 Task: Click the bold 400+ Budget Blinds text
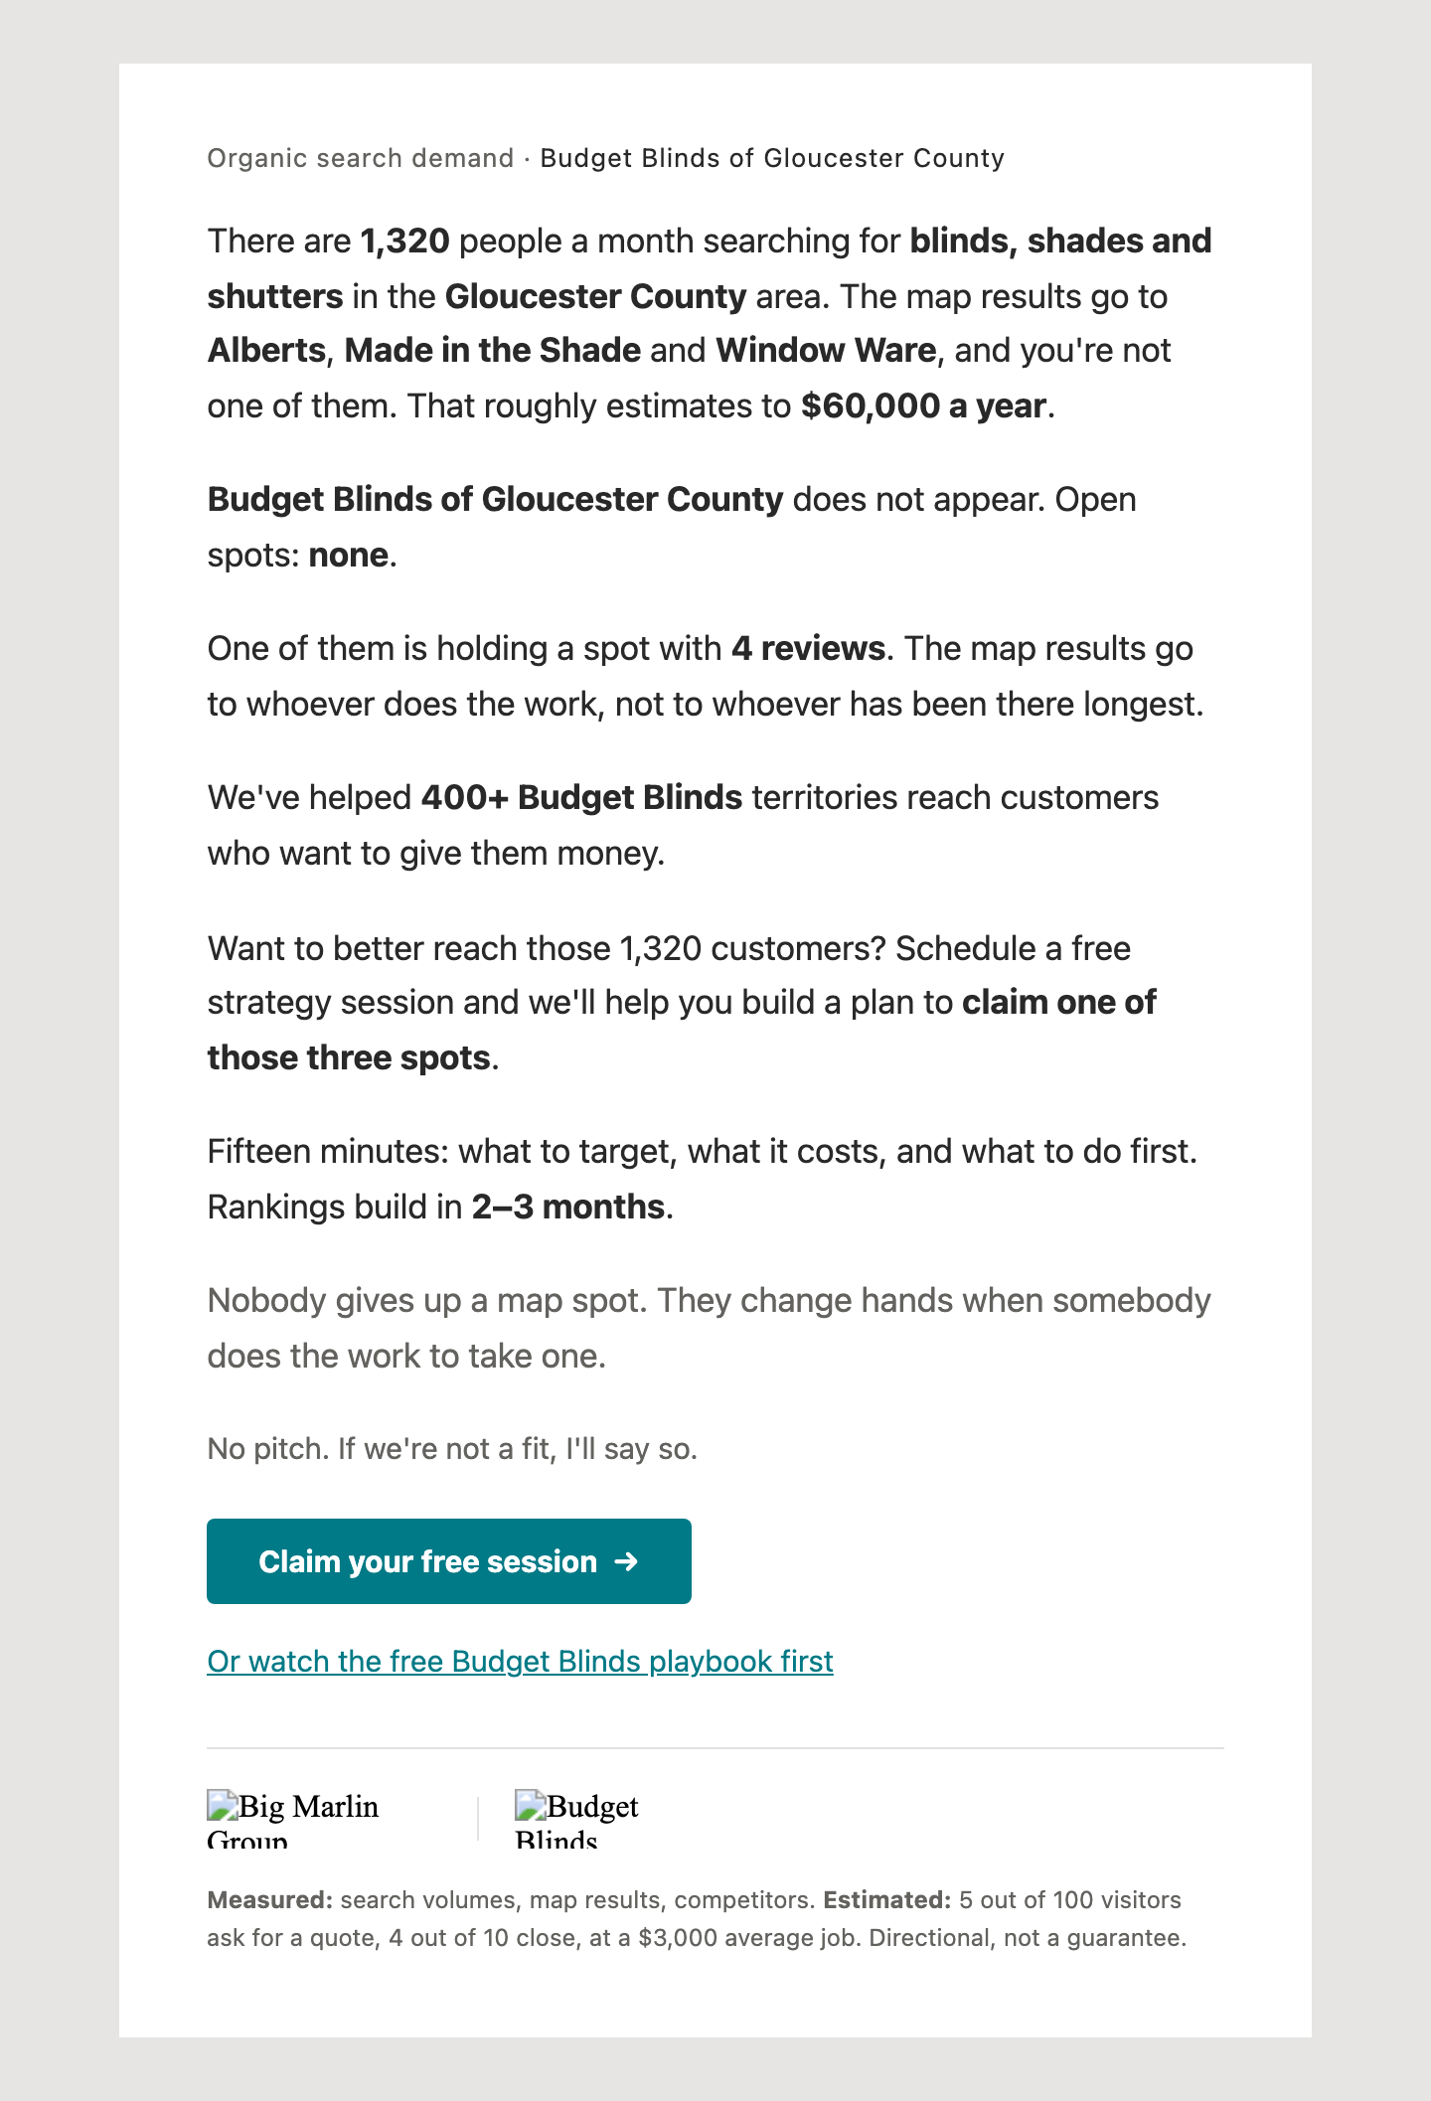click(x=581, y=797)
